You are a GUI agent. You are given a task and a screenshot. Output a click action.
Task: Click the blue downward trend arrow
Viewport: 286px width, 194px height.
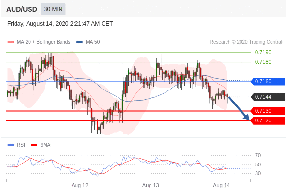pos(239,108)
